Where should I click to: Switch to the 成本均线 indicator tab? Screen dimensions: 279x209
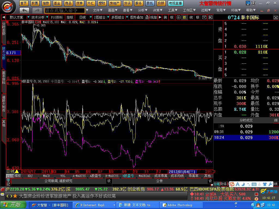click(177, 176)
